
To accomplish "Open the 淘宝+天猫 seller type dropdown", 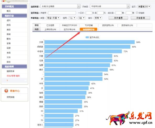I will pos(53,18).
